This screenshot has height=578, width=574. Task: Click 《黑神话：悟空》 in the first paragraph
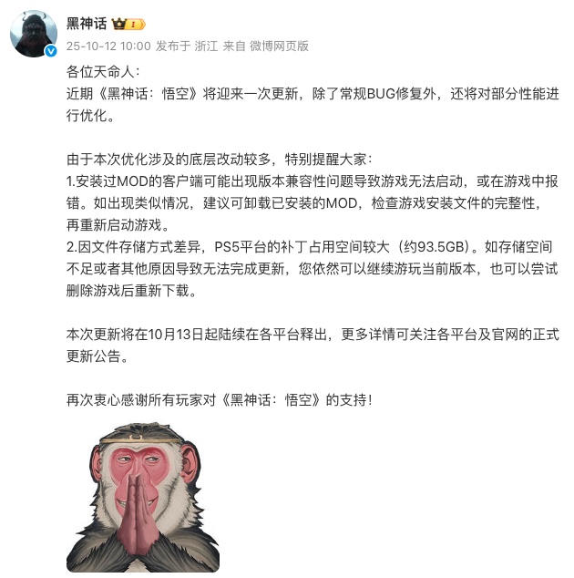[x=149, y=94]
